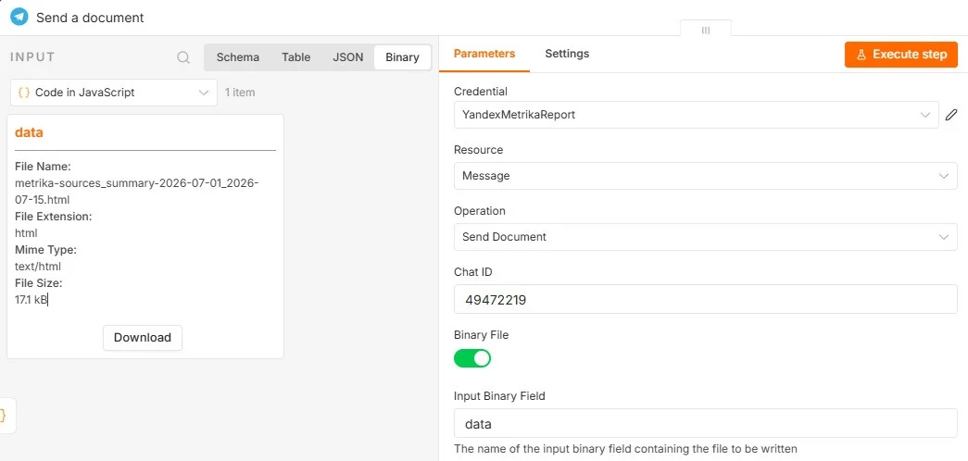Image resolution: width=968 pixels, height=461 pixels.
Task: Click into the Chat ID field
Action: (706, 299)
